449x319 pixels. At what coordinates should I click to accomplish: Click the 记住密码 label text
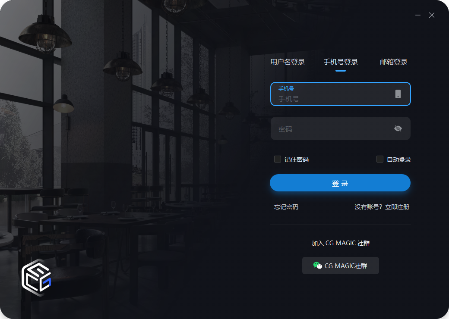coord(296,159)
